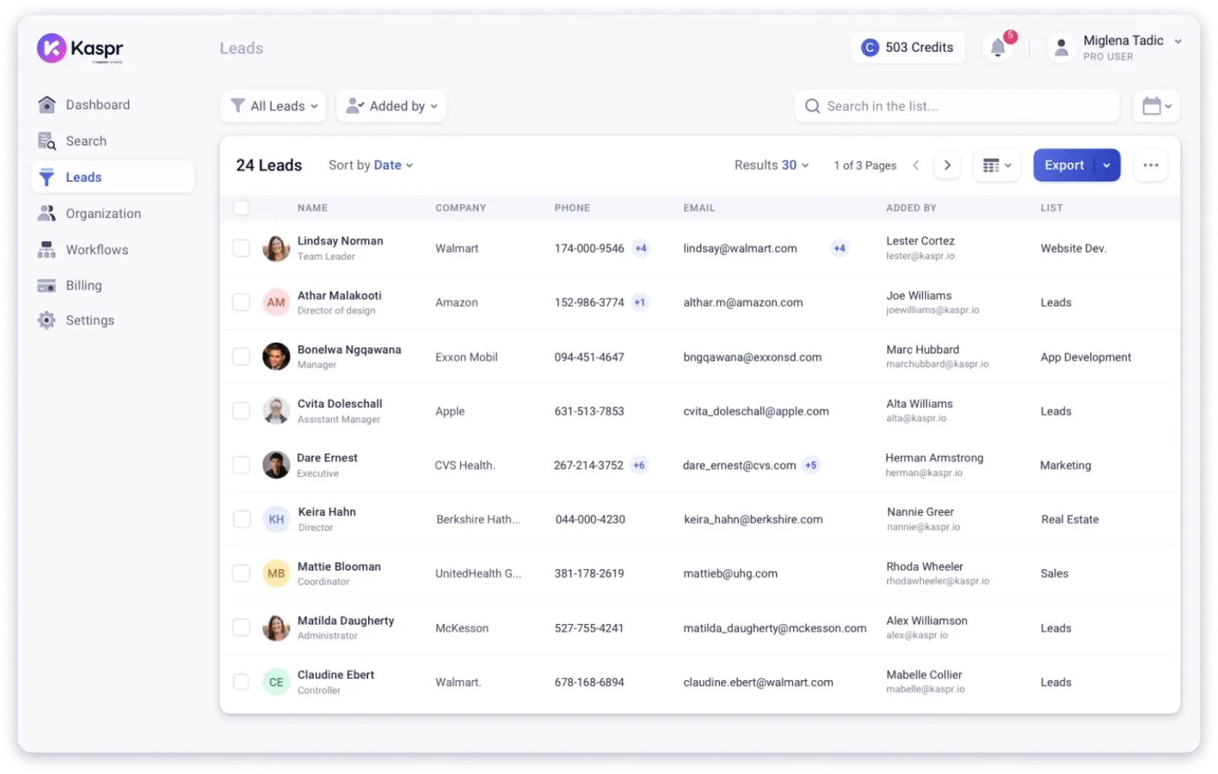Open Workflows from the sidebar
1218x774 pixels.
point(97,250)
